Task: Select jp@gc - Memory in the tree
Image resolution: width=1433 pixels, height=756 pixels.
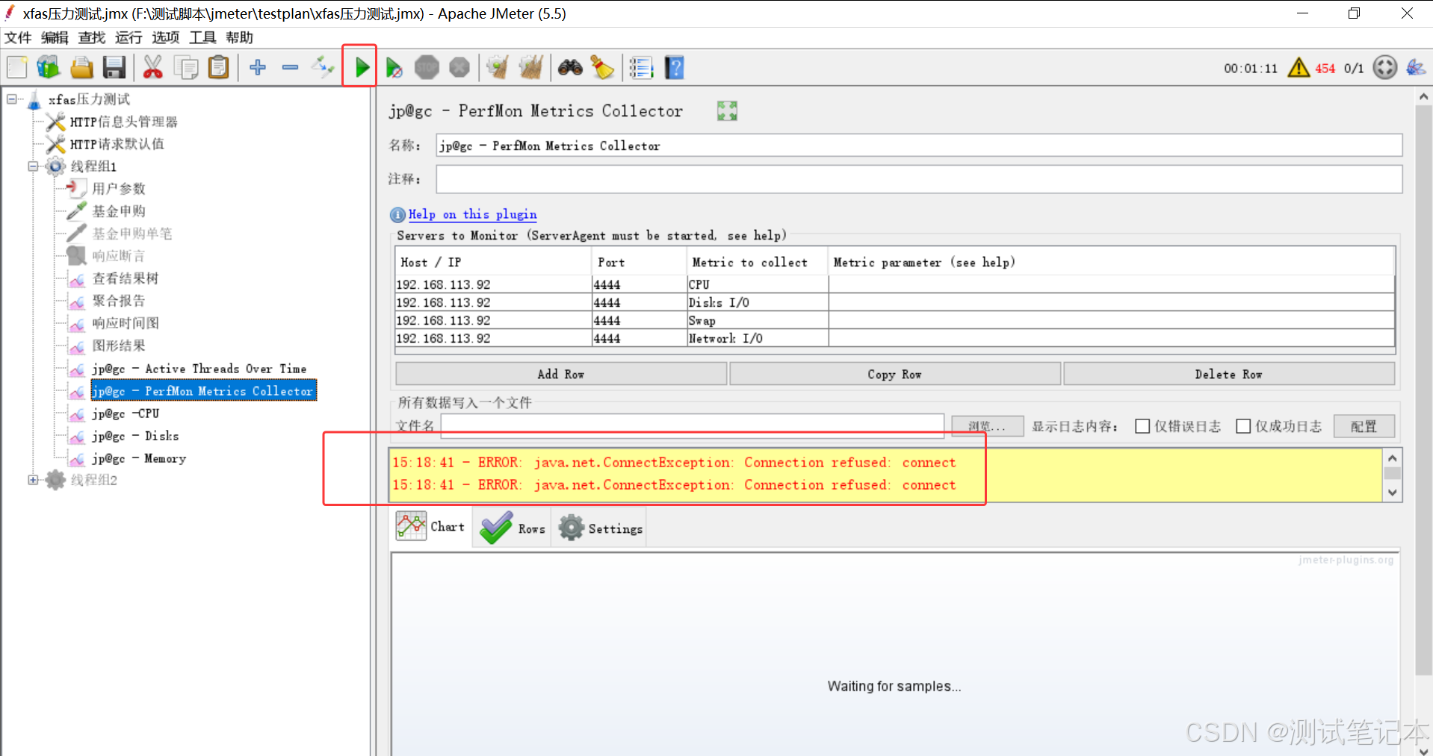Action: click(x=139, y=458)
